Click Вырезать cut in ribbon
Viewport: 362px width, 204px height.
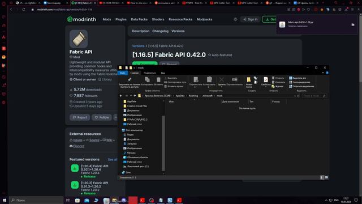click(x=171, y=78)
